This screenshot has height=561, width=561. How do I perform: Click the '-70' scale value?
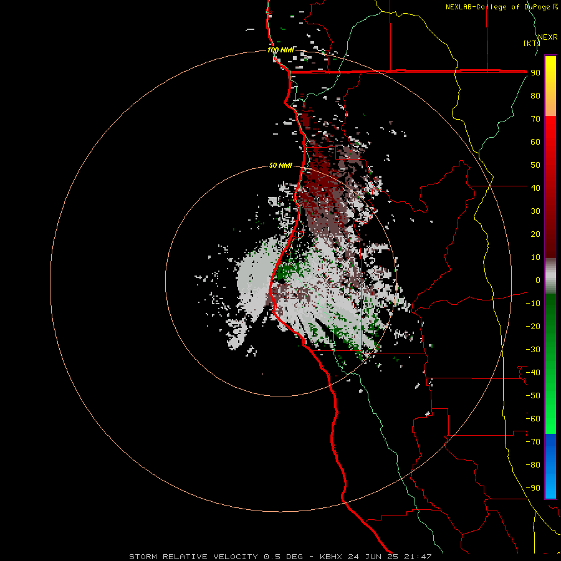[x=533, y=442]
